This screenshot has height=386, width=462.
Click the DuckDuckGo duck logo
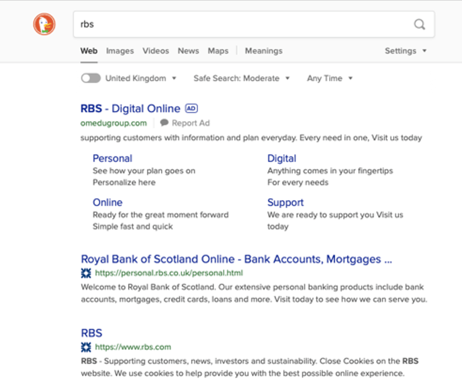44,24
